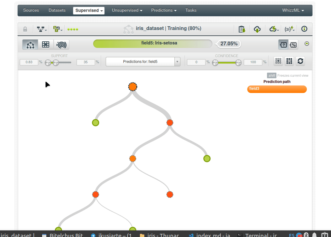Switch to the tree view
331x237 pixels.
pos(30,44)
